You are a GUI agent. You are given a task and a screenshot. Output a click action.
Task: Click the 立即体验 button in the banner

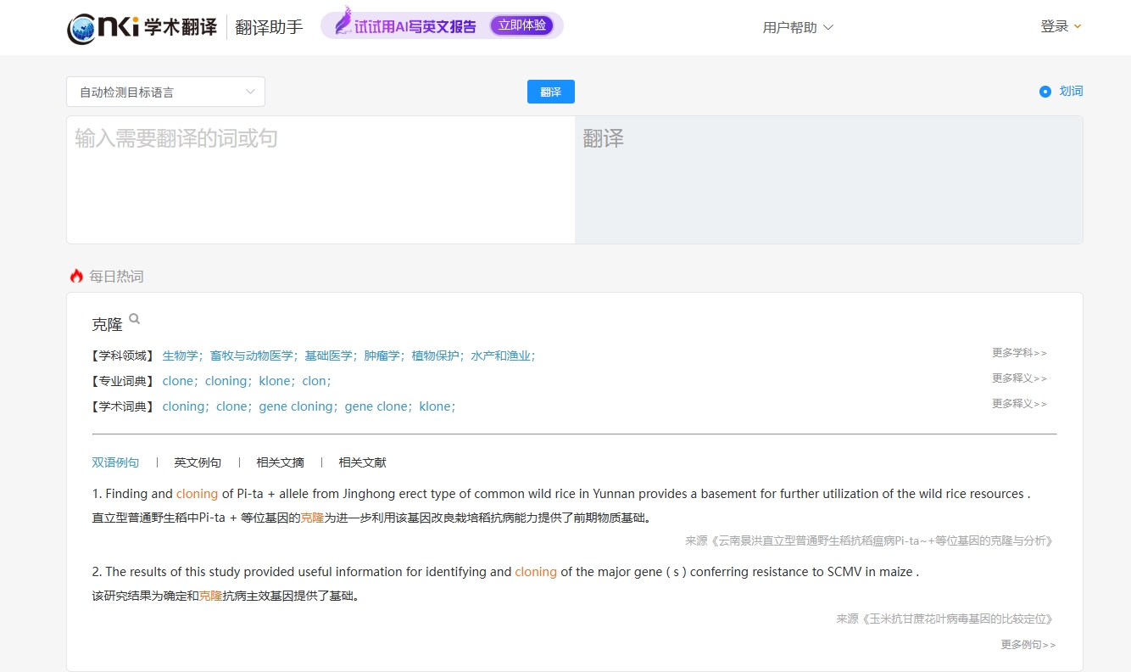pyautogui.click(x=522, y=25)
